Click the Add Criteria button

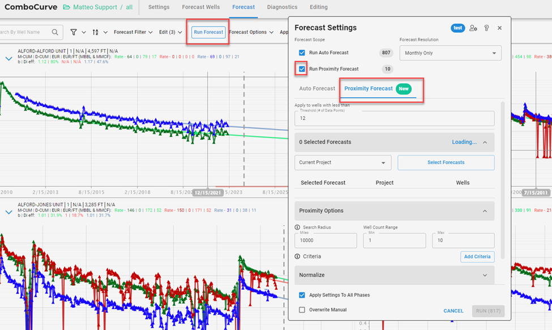(477, 257)
